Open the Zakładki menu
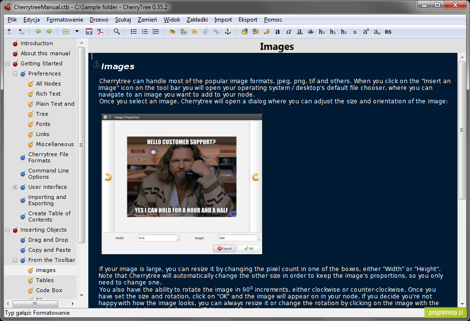The width and height of the screenshot is (470, 321). [197, 20]
